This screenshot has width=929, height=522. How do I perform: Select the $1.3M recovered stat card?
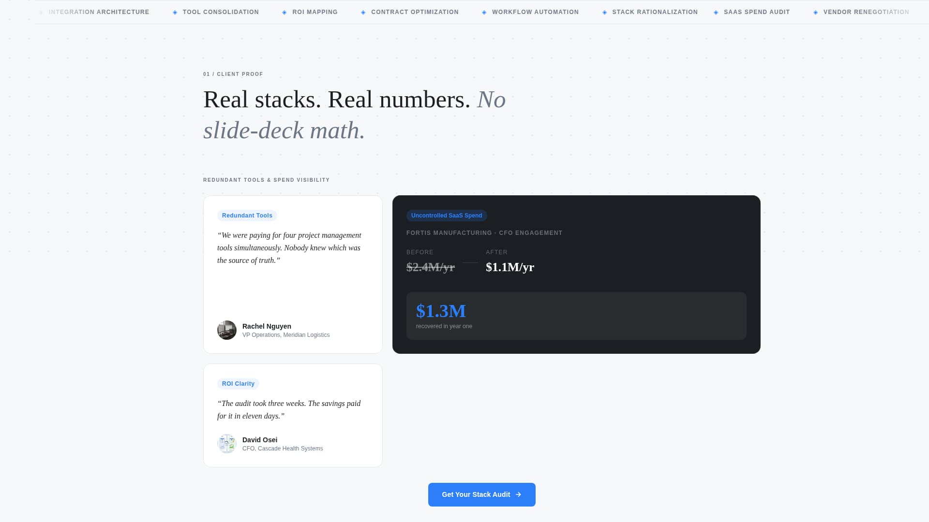tap(576, 316)
